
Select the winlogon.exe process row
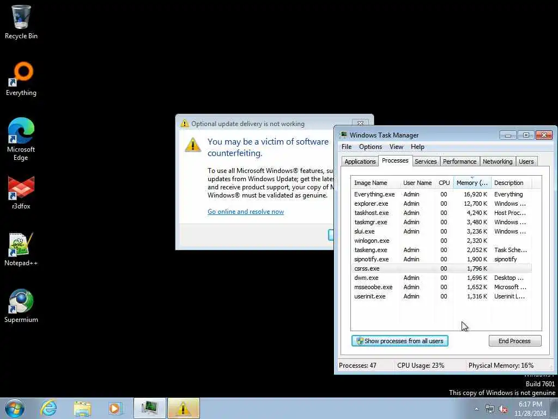(441, 241)
